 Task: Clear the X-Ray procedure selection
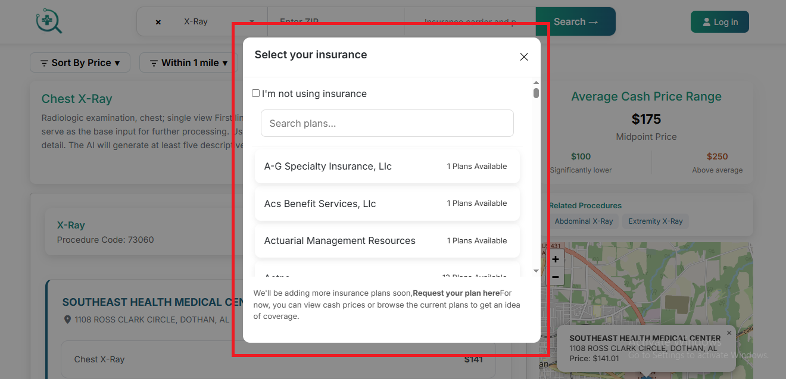158,22
